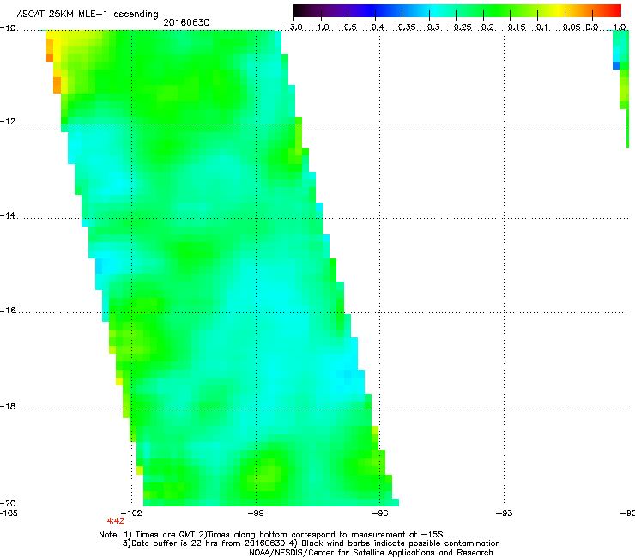The width and height of the screenshot is (635, 558).
Task: Click the NOAA/NESDIS credit line
Action: coord(371,553)
